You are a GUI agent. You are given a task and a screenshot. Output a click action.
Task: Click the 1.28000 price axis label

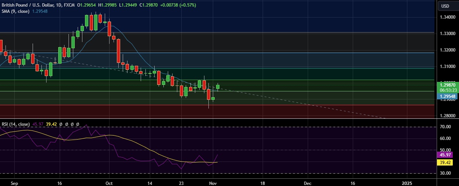coord(448,116)
